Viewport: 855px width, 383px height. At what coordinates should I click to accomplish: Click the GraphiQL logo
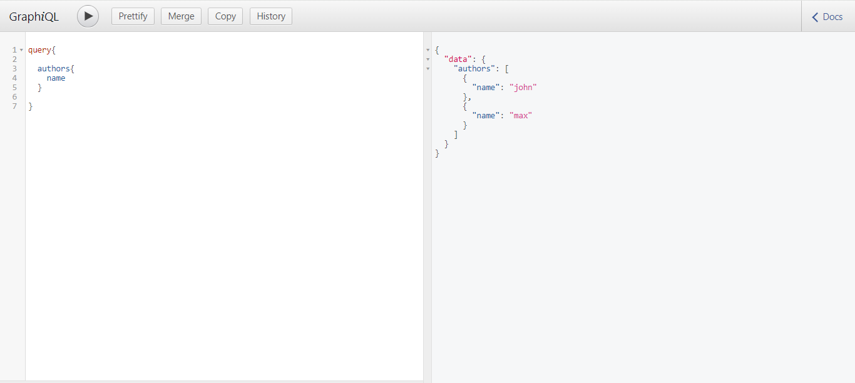click(33, 16)
